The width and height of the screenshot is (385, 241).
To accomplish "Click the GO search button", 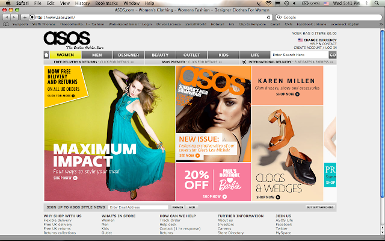I will pyautogui.click(x=333, y=55).
